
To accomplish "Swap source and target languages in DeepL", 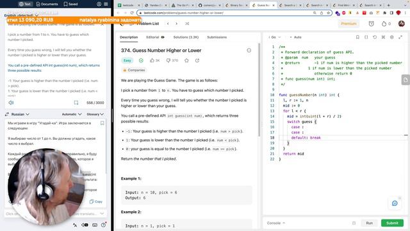I will (7, 114).
